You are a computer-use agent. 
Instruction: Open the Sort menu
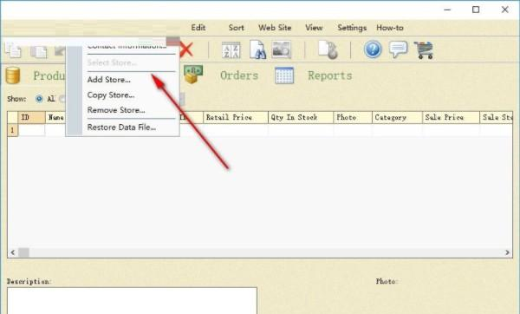(x=236, y=28)
